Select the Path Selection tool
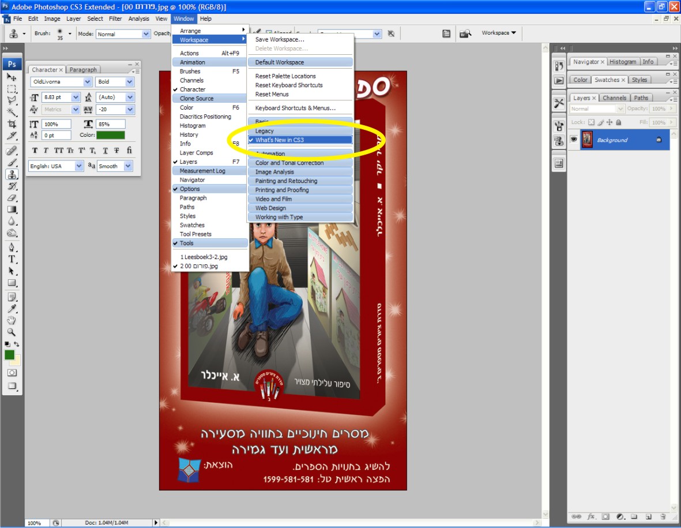The width and height of the screenshot is (681, 528). (12, 271)
